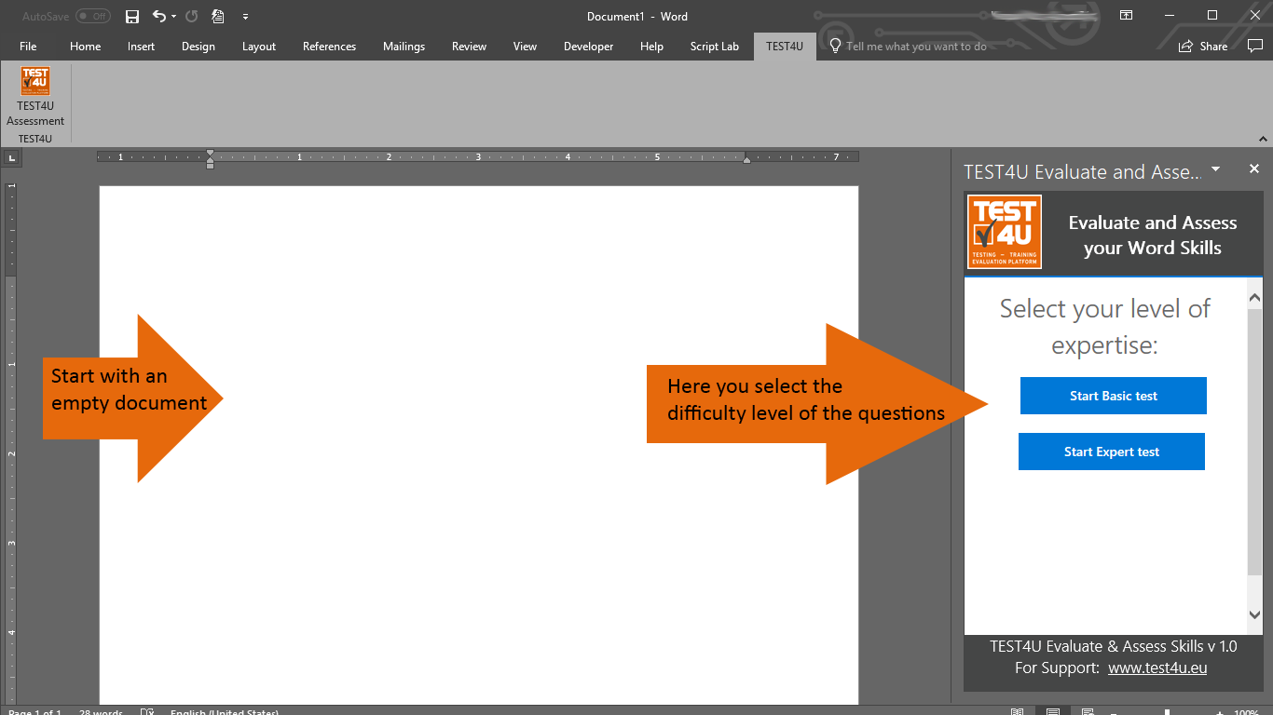1273x715 pixels.
Task: Click the task pane vertical scrollbar thumb
Action: tap(1254, 442)
